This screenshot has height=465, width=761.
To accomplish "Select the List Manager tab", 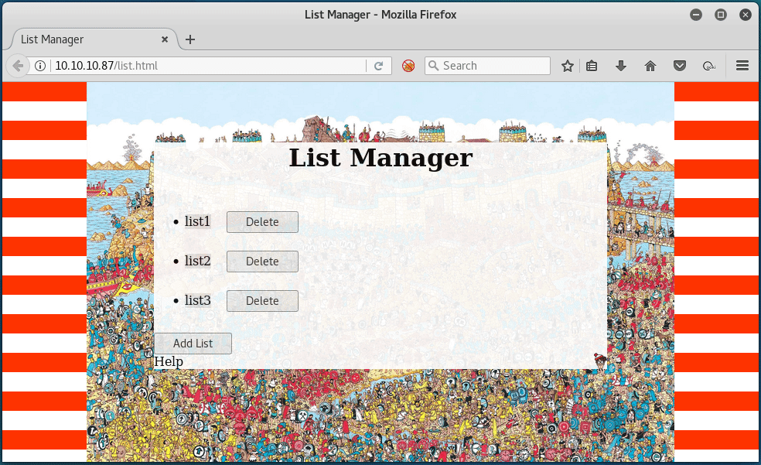I will click(x=92, y=39).
